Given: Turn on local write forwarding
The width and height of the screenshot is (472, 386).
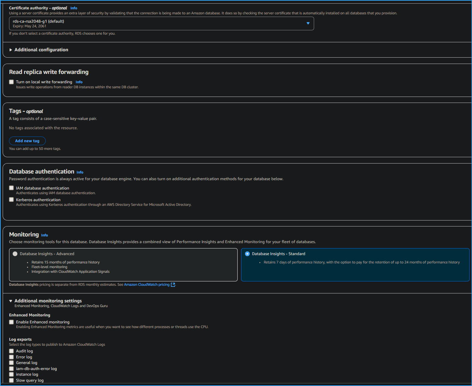Looking at the screenshot, I should click(x=11, y=82).
